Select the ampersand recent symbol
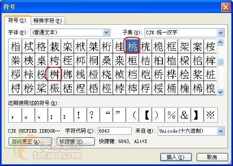 point(184,115)
